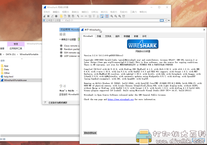
Task: Start capturing packets with the shark fin icon
Action: tap(45, 16)
